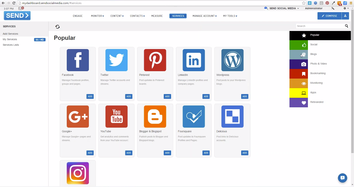Click the Foursquare checkmark icon
This screenshot has width=354, height=187.
[194, 117]
